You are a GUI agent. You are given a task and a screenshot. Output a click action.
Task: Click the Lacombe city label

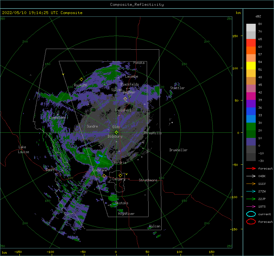(x=132, y=76)
